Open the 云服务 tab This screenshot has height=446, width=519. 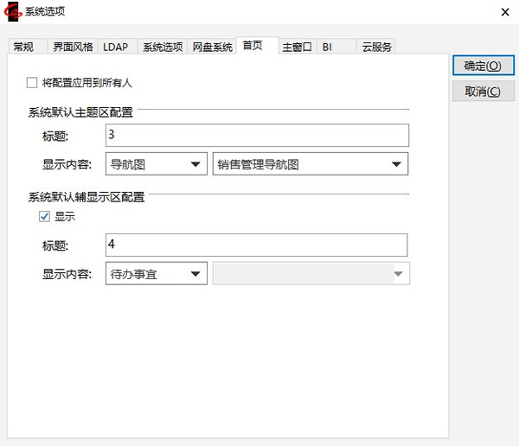(x=377, y=48)
